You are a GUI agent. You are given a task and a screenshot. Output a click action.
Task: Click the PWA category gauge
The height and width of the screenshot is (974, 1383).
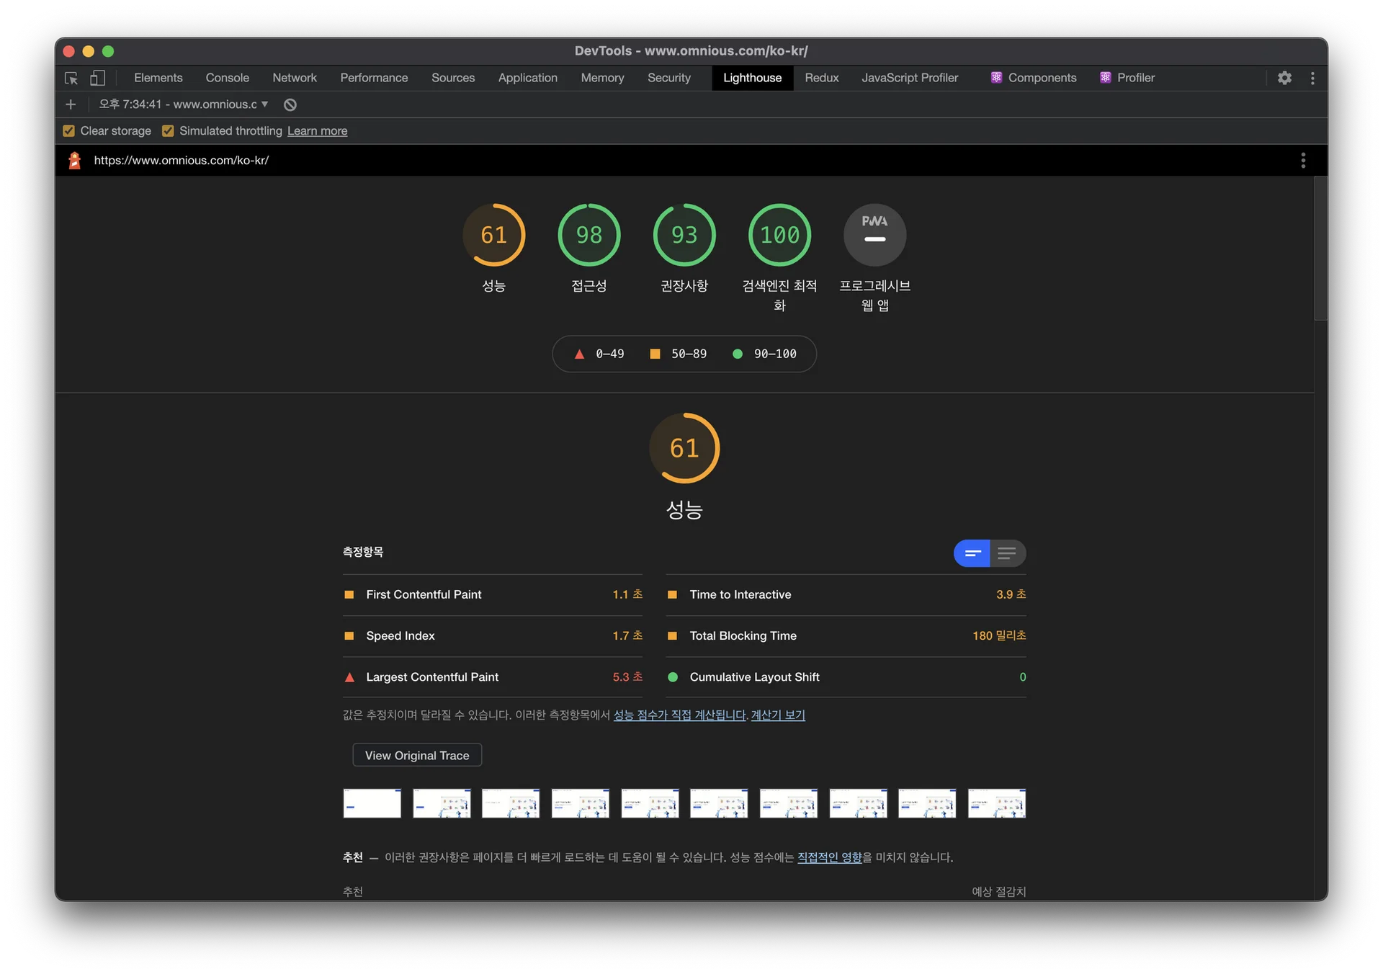(x=874, y=235)
